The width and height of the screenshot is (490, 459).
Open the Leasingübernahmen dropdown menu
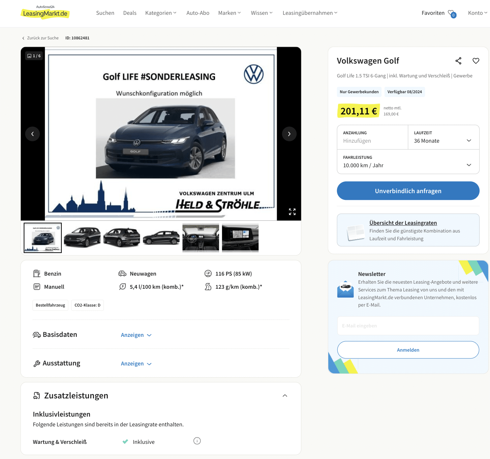click(310, 13)
